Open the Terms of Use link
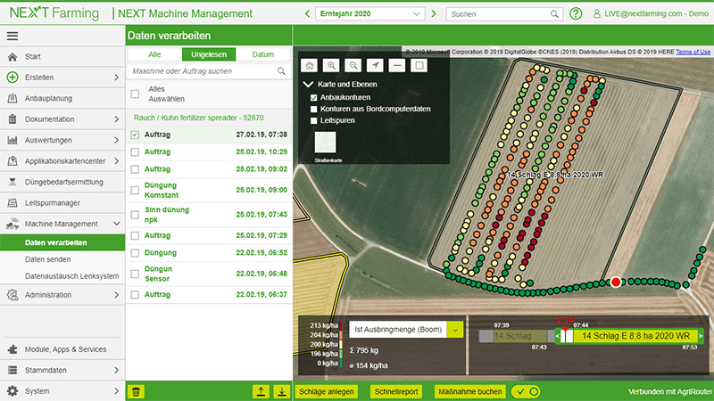The height and width of the screenshot is (401, 714). pyautogui.click(x=693, y=52)
